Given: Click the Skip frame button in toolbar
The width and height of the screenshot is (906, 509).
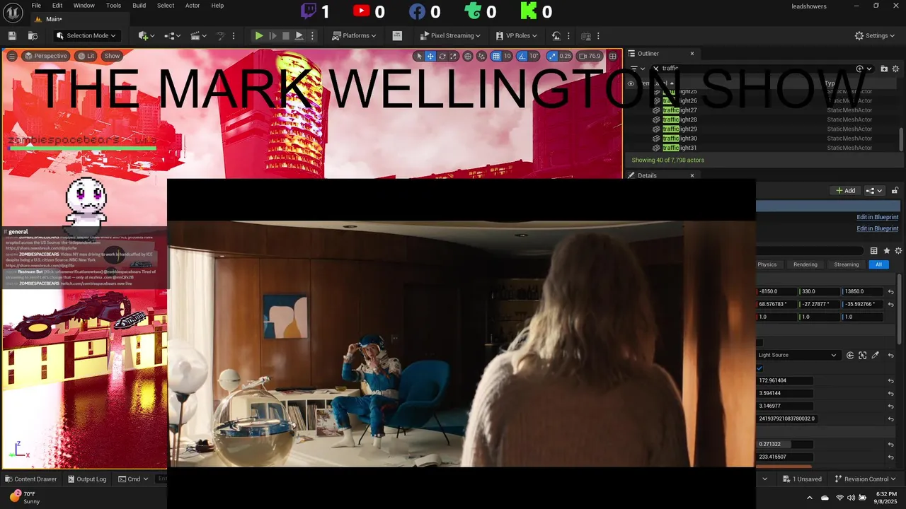Looking at the screenshot, I should coord(273,35).
